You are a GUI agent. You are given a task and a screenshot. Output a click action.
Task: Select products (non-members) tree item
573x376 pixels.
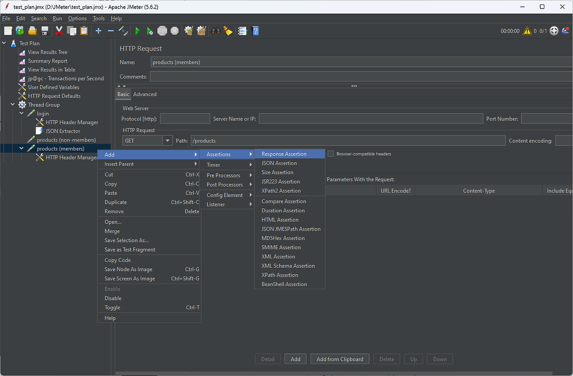(x=66, y=140)
